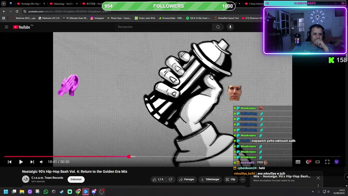This screenshot has height=196, width=348.
Task: Open more actions three-dot menu
Action: (243, 179)
